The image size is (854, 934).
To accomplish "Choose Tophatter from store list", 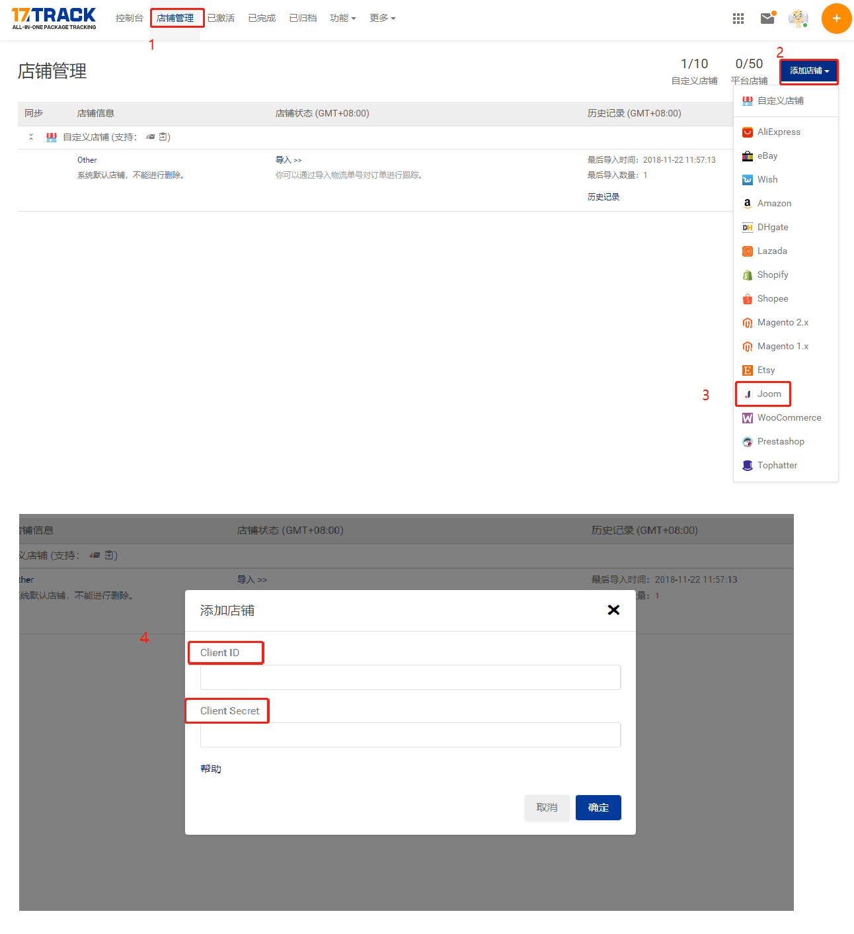I will 786,466.
